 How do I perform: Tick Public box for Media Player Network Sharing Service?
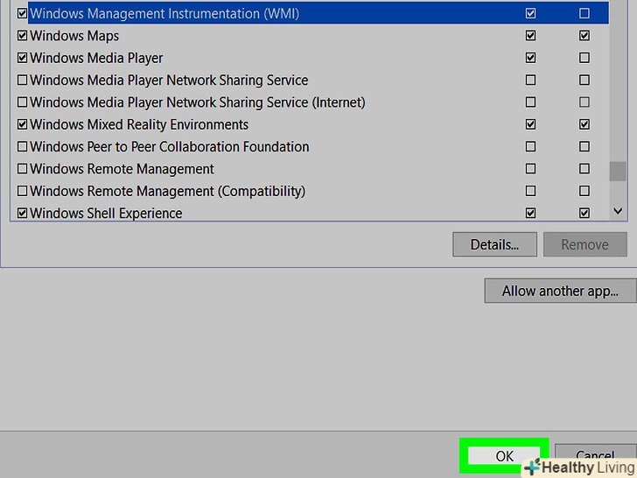584,80
